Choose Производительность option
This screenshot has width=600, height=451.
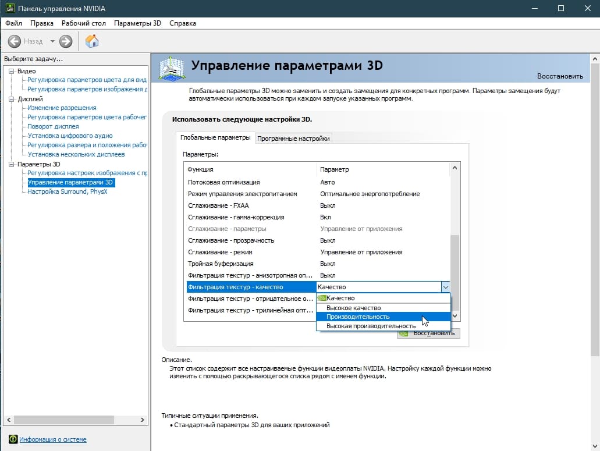tap(384, 317)
